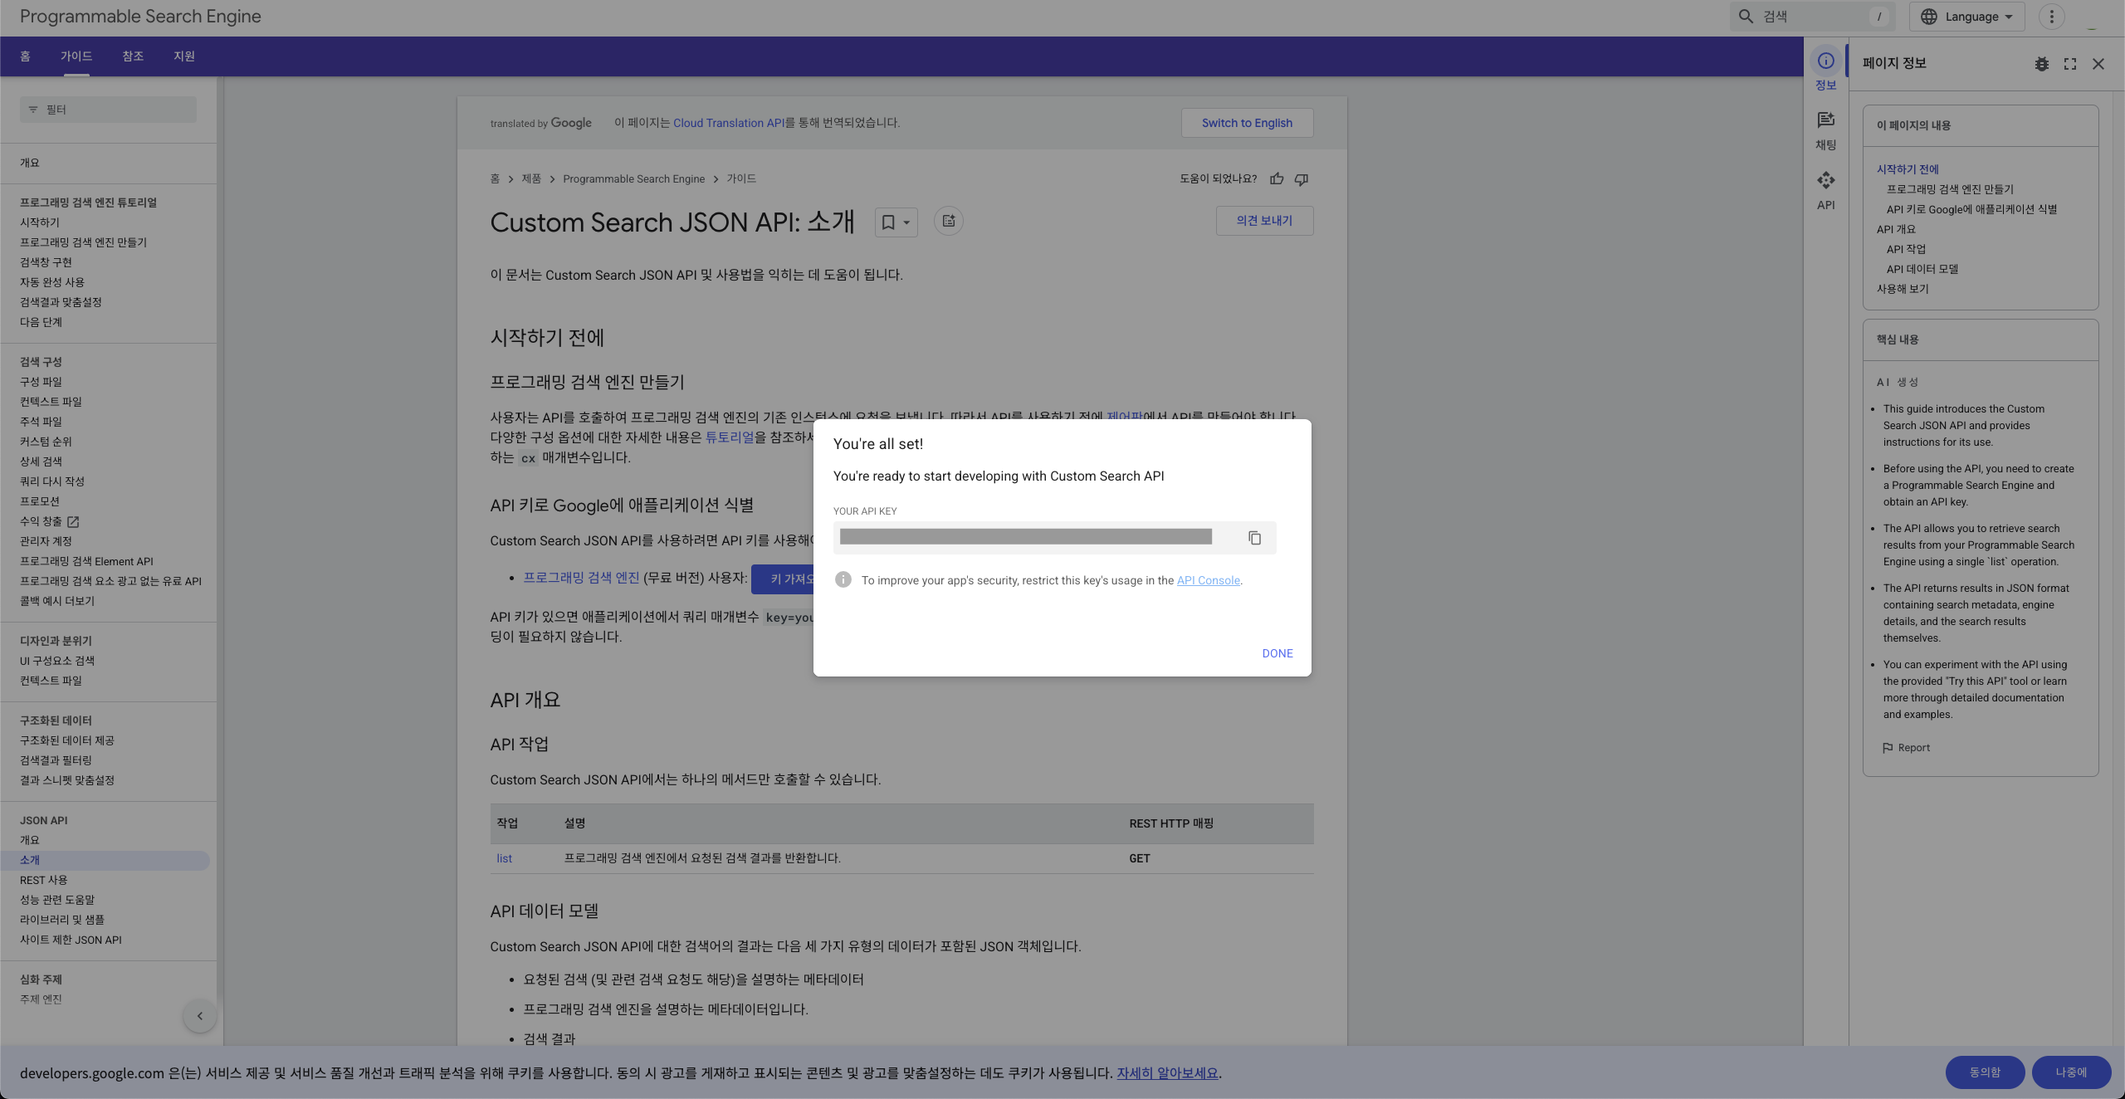Open the Cloud Translation API link
The image size is (2125, 1099).
pyautogui.click(x=728, y=123)
